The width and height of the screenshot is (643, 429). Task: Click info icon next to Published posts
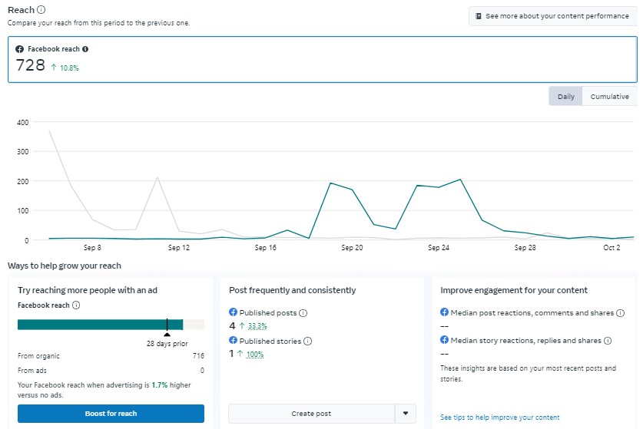[303, 313]
